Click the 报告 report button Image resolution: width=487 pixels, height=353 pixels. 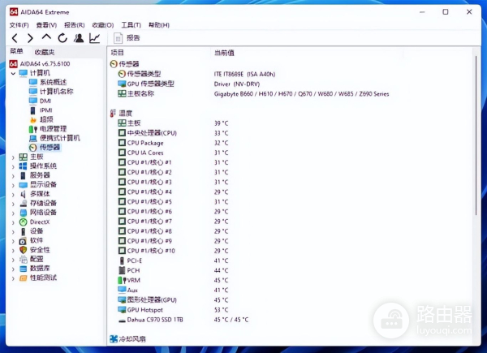127,38
